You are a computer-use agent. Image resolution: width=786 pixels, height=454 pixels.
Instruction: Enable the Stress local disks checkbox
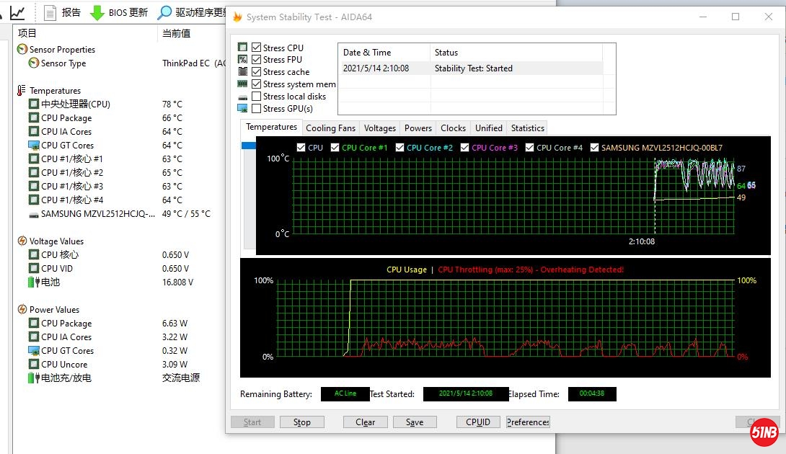(x=256, y=97)
